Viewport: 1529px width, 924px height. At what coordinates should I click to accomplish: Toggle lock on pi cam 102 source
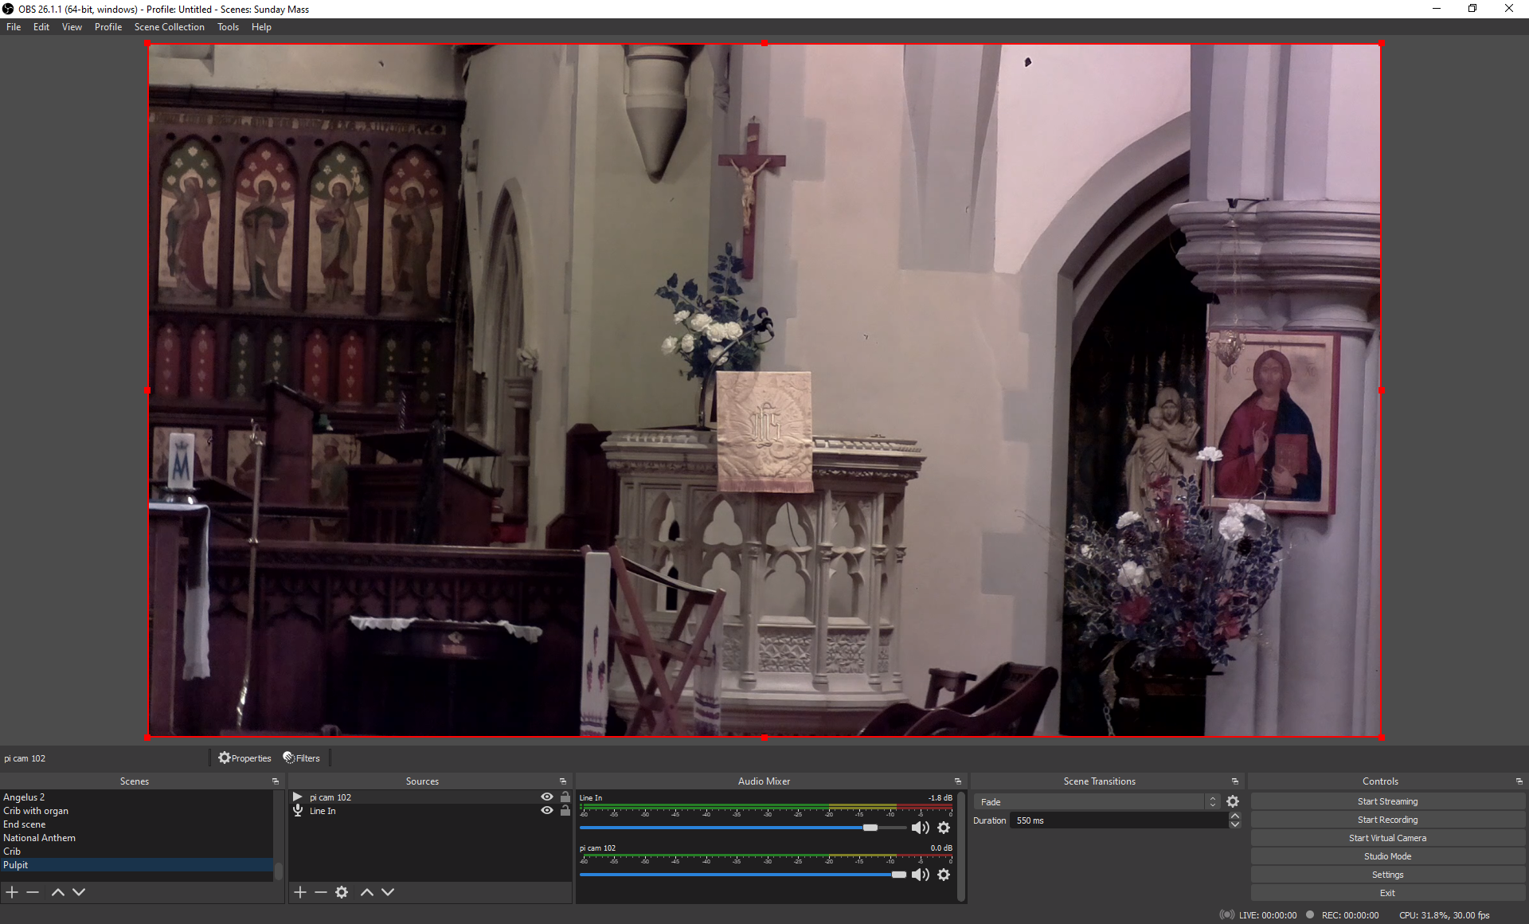(x=565, y=797)
